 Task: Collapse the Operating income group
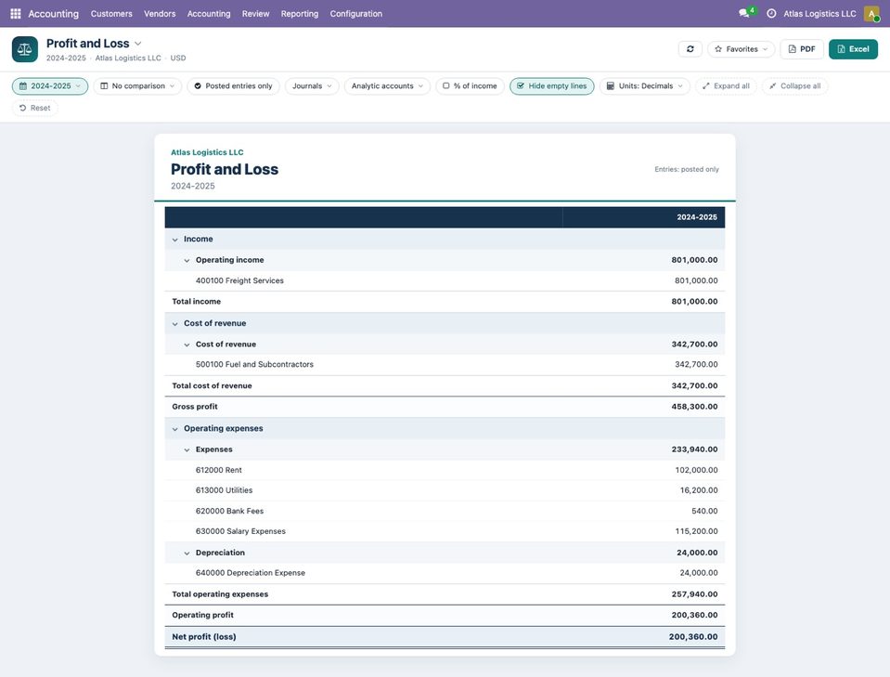[x=187, y=261]
